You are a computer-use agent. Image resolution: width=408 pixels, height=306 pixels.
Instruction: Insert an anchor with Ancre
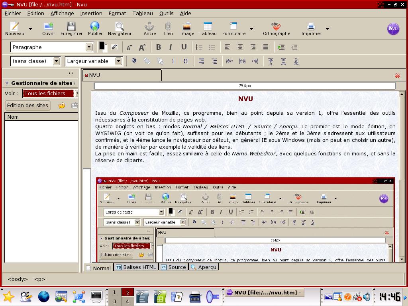150,29
